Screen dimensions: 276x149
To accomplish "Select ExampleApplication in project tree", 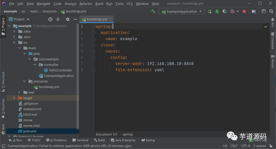I will [x=59, y=76].
